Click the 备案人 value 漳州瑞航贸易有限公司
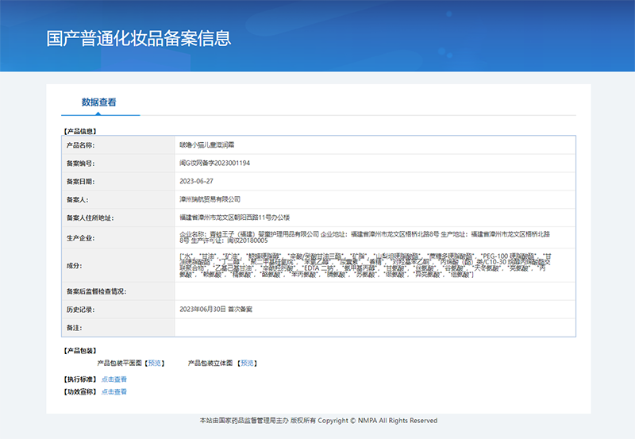Image resolution: width=635 pixels, height=439 pixels. (x=210, y=199)
